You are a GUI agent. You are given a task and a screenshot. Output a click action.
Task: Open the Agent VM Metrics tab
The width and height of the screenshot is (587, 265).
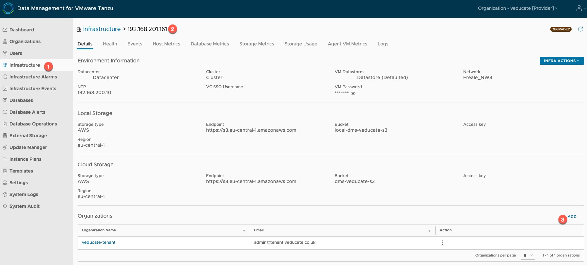(348, 44)
